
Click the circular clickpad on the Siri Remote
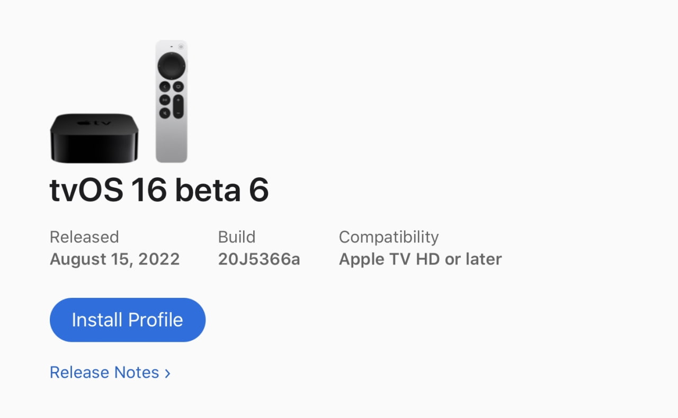click(x=172, y=65)
